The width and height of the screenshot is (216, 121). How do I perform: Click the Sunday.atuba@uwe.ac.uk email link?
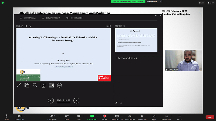pyautogui.click(x=63, y=66)
